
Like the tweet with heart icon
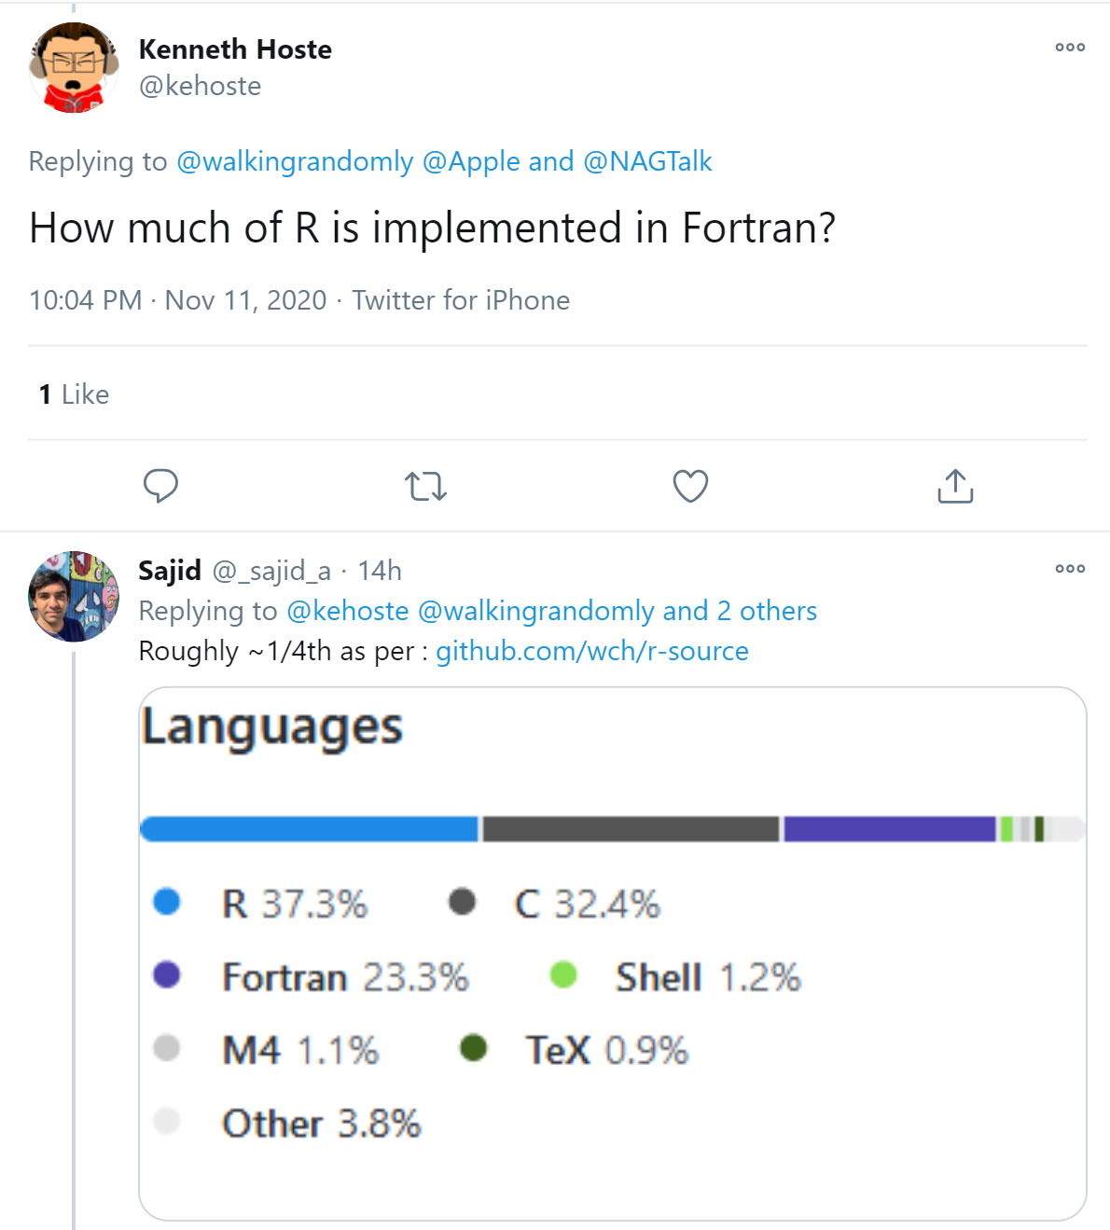[690, 486]
